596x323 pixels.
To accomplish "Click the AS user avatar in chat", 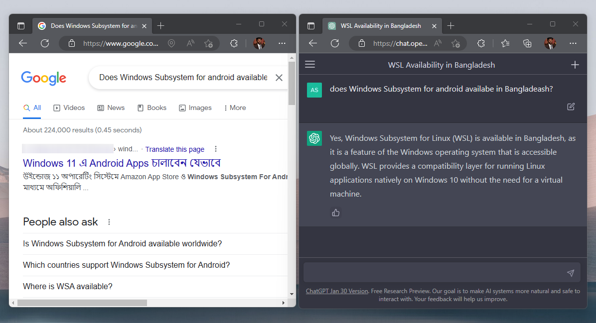I will [314, 90].
